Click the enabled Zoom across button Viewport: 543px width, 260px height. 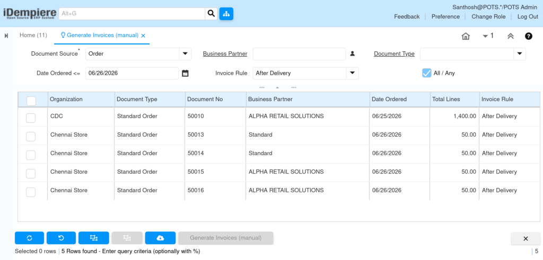coord(94,238)
